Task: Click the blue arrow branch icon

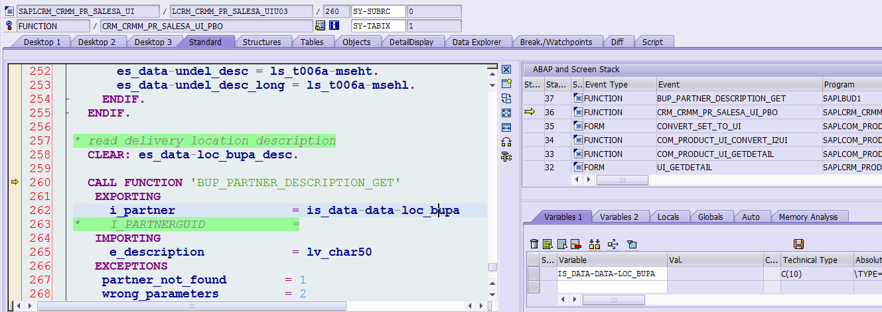Action: click(613, 244)
